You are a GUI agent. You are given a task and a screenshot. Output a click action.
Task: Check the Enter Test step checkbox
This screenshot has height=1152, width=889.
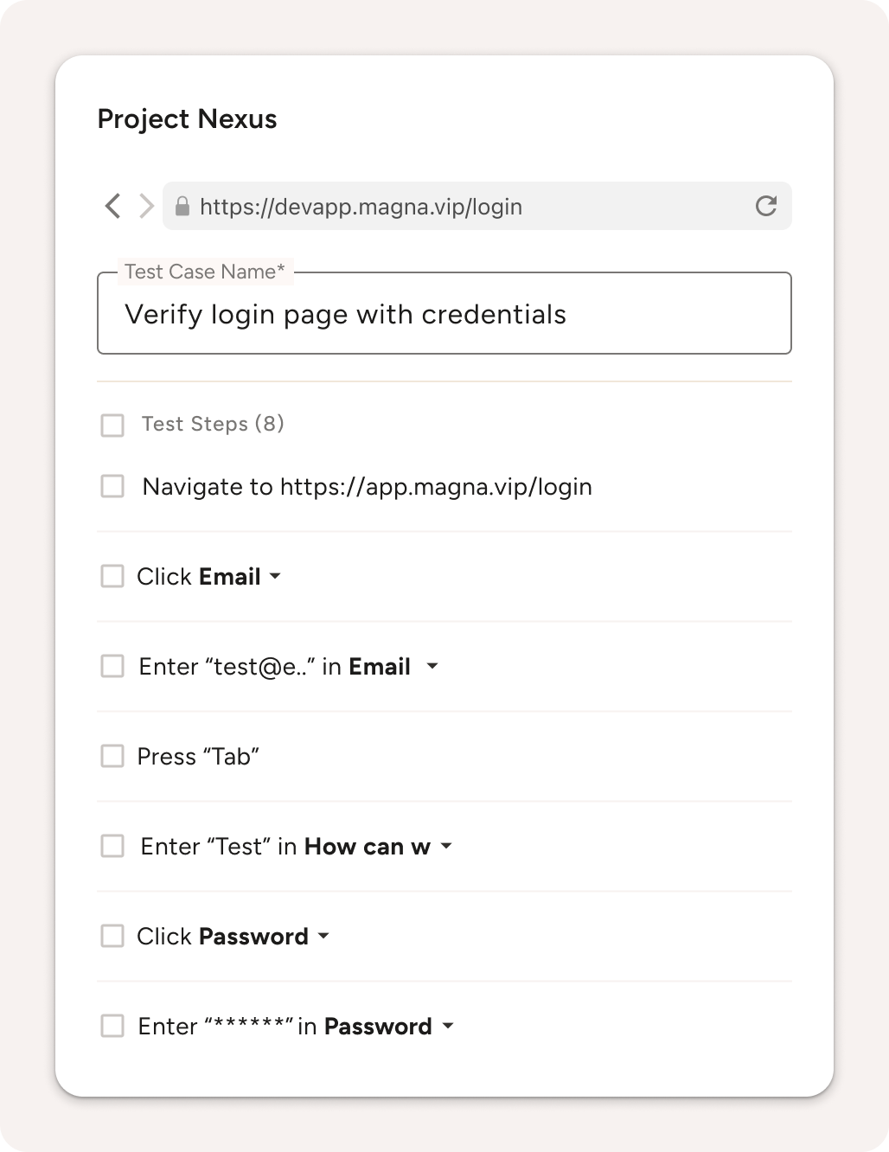click(x=112, y=846)
